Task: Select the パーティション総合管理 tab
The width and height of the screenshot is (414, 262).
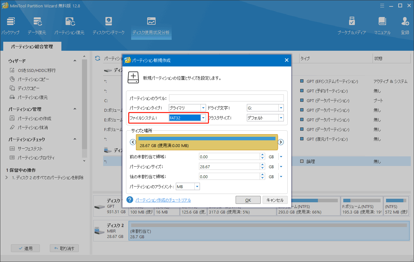Action: 32,47
